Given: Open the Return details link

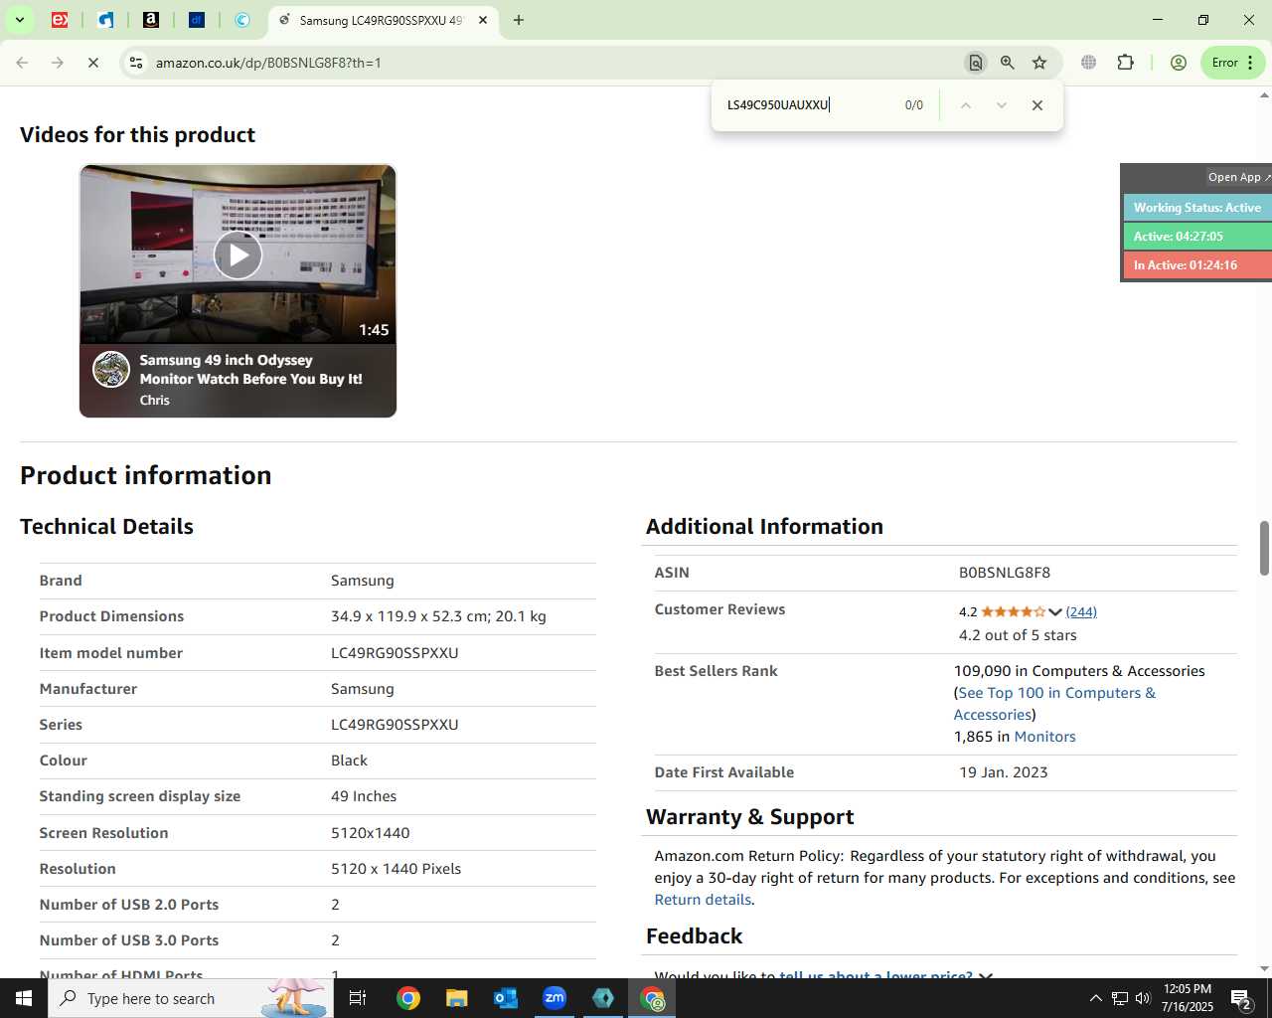Looking at the screenshot, I should [x=703, y=900].
